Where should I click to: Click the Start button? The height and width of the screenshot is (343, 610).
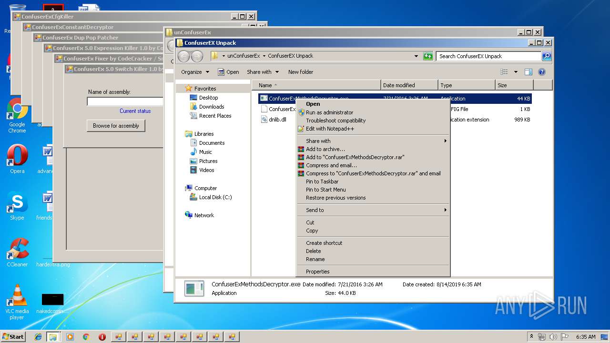tap(13, 336)
